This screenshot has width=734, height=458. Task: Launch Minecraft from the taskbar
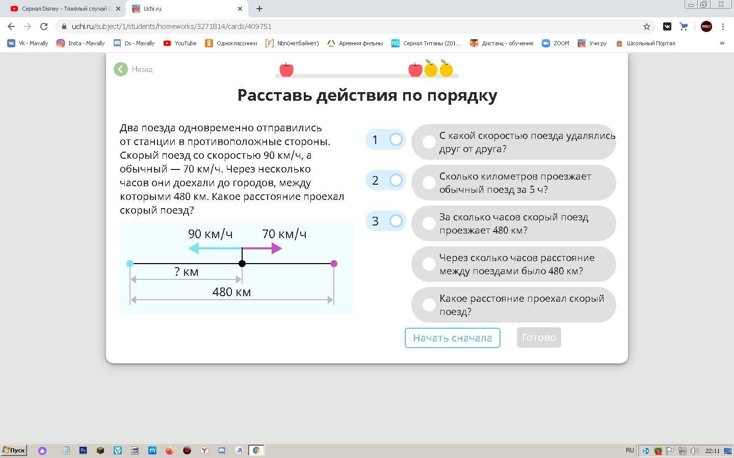pos(100,450)
